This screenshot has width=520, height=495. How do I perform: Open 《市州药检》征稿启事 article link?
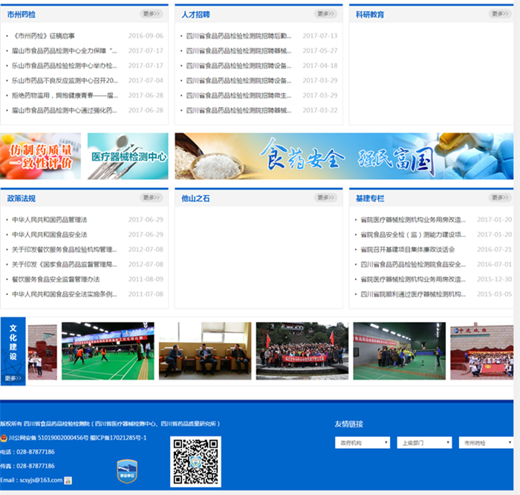(43, 36)
